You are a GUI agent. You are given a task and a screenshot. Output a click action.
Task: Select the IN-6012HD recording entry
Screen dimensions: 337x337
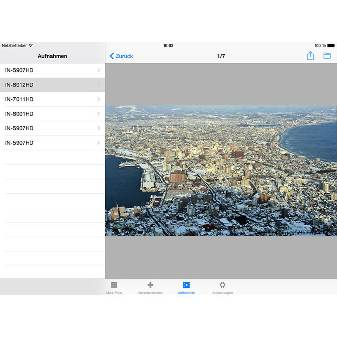click(x=53, y=85)
